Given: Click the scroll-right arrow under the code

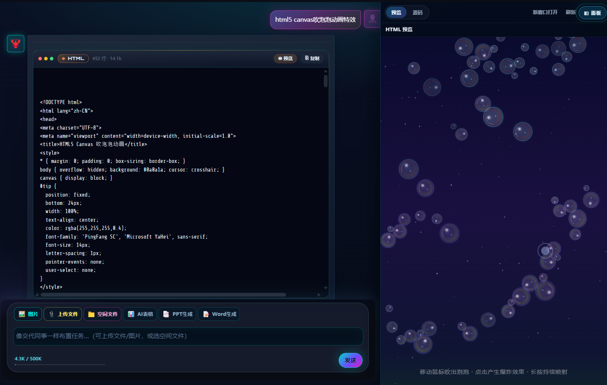Looking at the screenshot, I should tap(319, 295).
